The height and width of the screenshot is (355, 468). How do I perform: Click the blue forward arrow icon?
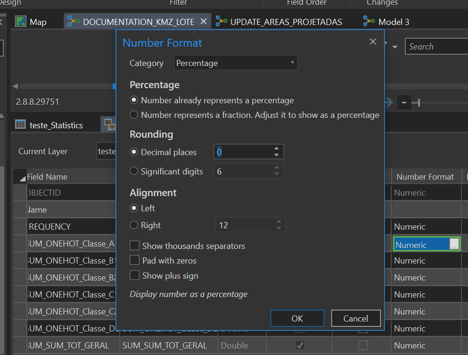pyautogui.click(x=389, y=102)
